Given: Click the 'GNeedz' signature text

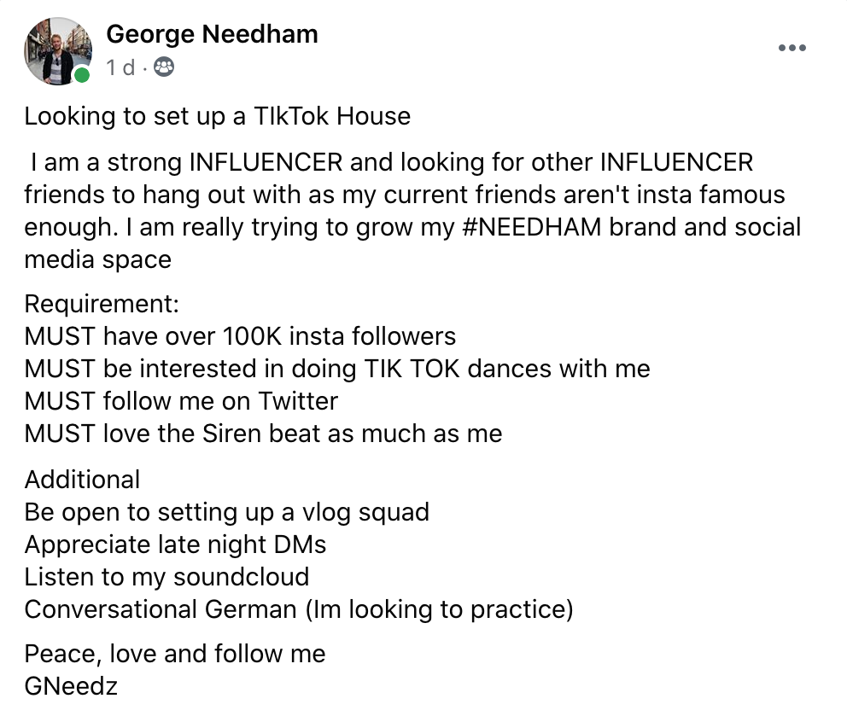Looking at the screenshot, I should (x=71, y=686).
